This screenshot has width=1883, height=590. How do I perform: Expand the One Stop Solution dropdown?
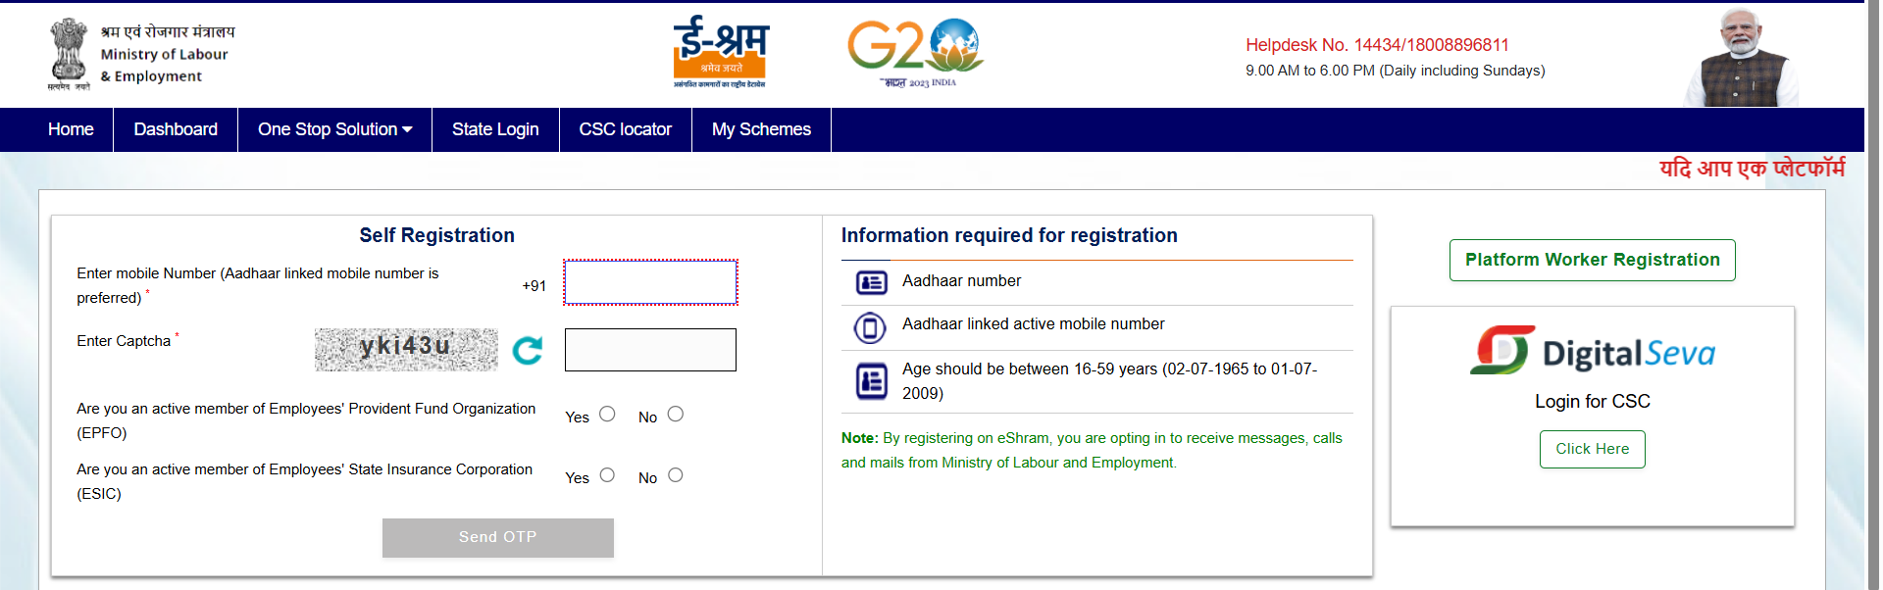pos(334,129)
